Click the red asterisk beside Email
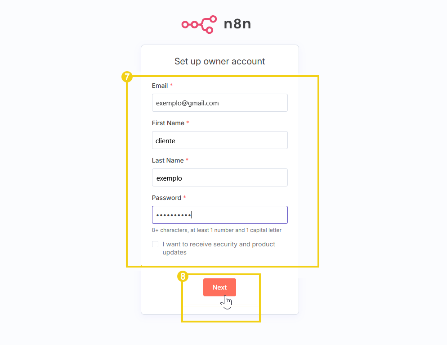 pyautogui.click(x=171, y=85)
